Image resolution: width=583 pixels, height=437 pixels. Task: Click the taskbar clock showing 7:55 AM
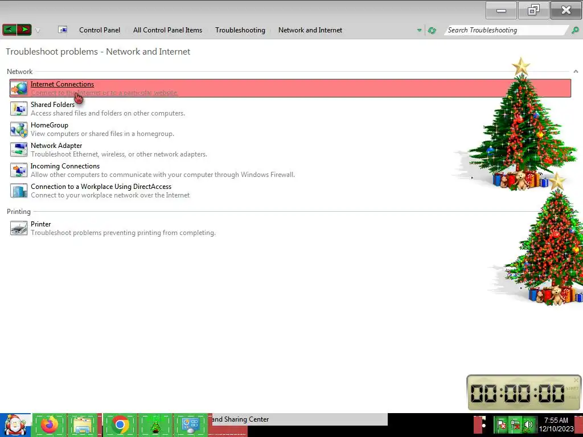tap(556, 424)
